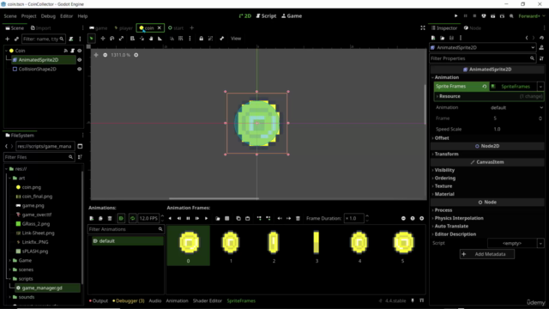Image resolution: width=549 pixels, height=309 pixels.
Task: Open the AnimatedSprite2D object selector dropdown
Action: tap(482, 48)
